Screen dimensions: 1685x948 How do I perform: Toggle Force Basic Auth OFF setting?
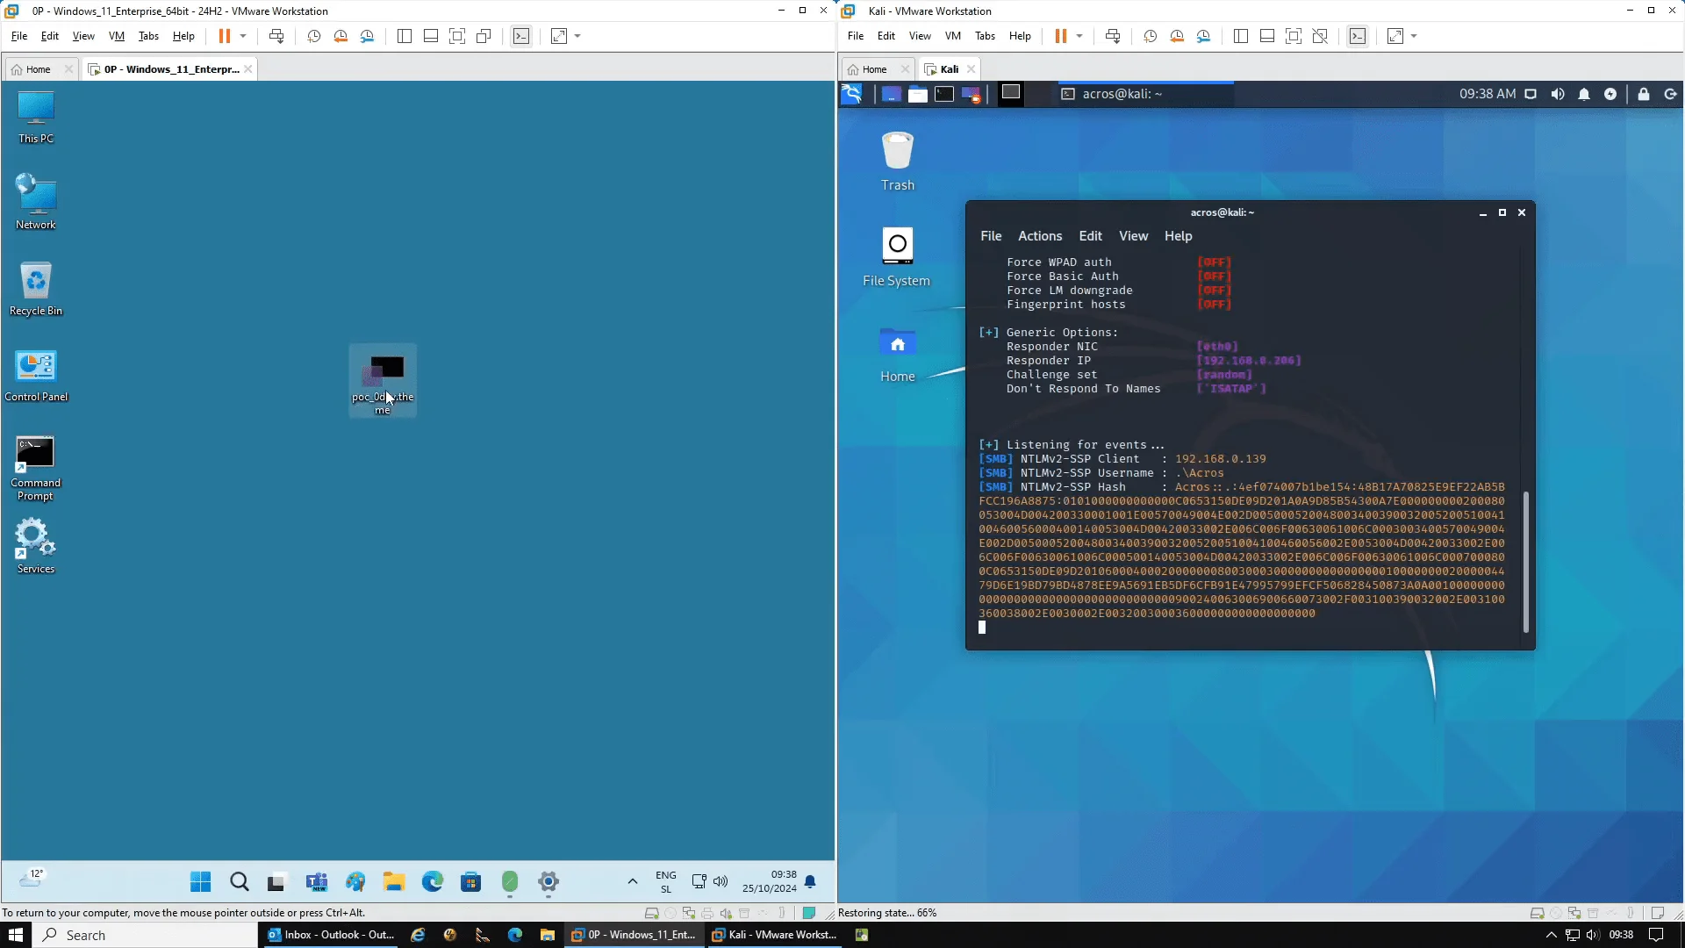(x=1213, y=276)
